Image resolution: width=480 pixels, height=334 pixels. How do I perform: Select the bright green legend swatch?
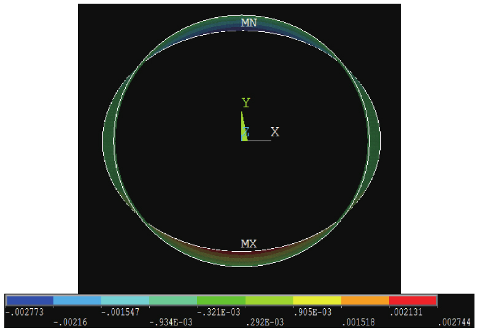coord(221,300)
